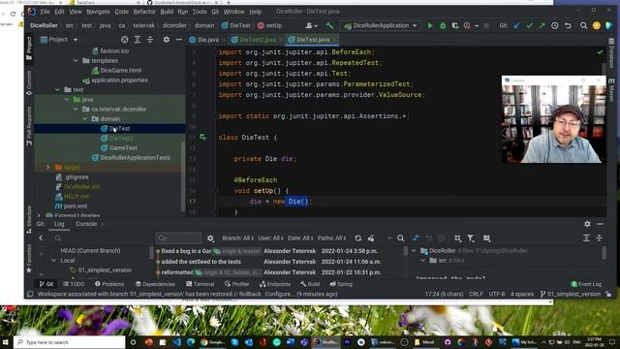The image size is (620, 349).
Task: Click 01_simplest_version branch in status bar
Action: coord(571,294)
